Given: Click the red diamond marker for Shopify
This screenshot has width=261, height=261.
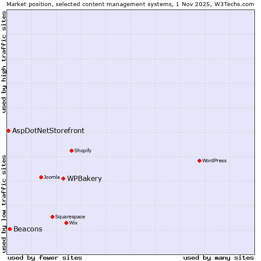Looking at the screenshot, I should pyautogui.click(x=71, y=151).
